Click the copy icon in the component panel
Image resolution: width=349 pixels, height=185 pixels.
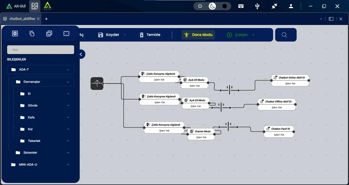click(x=32, y=33)
